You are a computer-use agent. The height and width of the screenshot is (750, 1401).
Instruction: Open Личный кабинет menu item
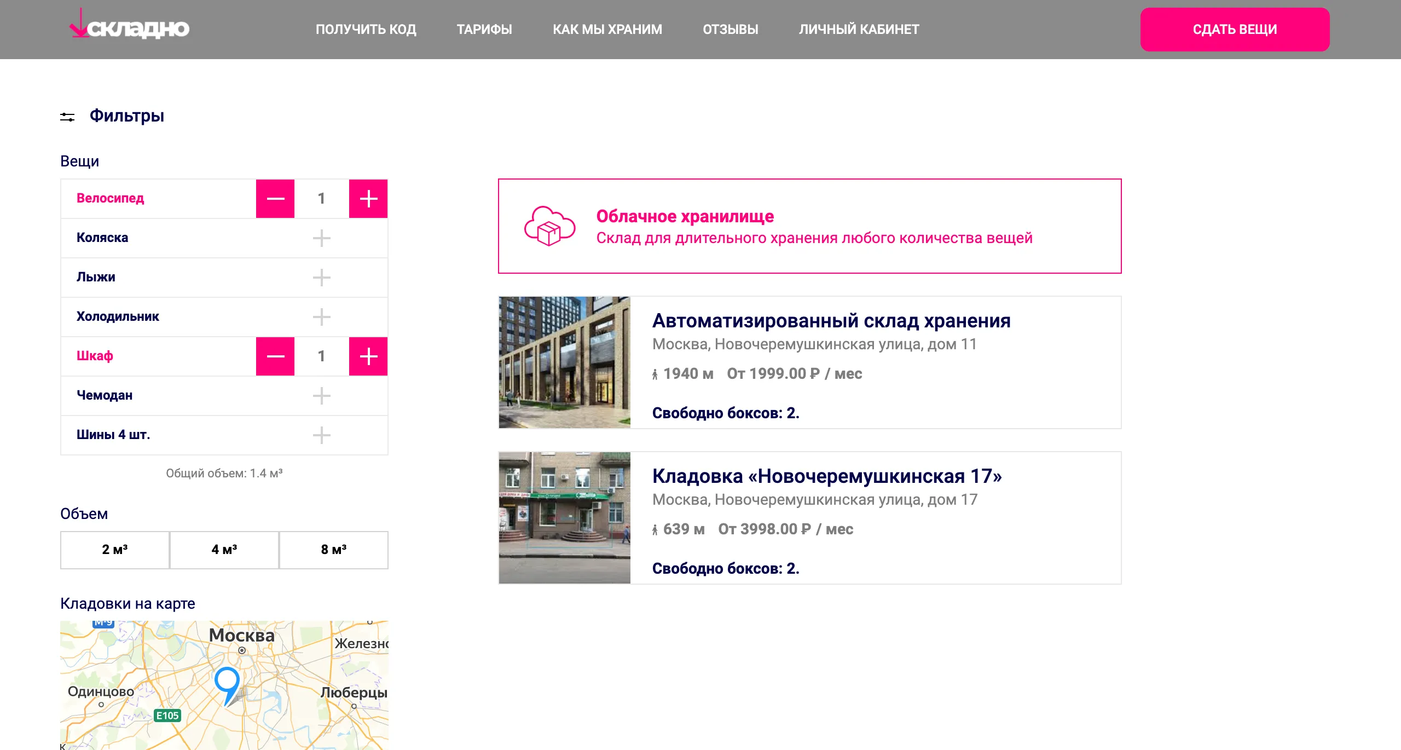(859, 30)
